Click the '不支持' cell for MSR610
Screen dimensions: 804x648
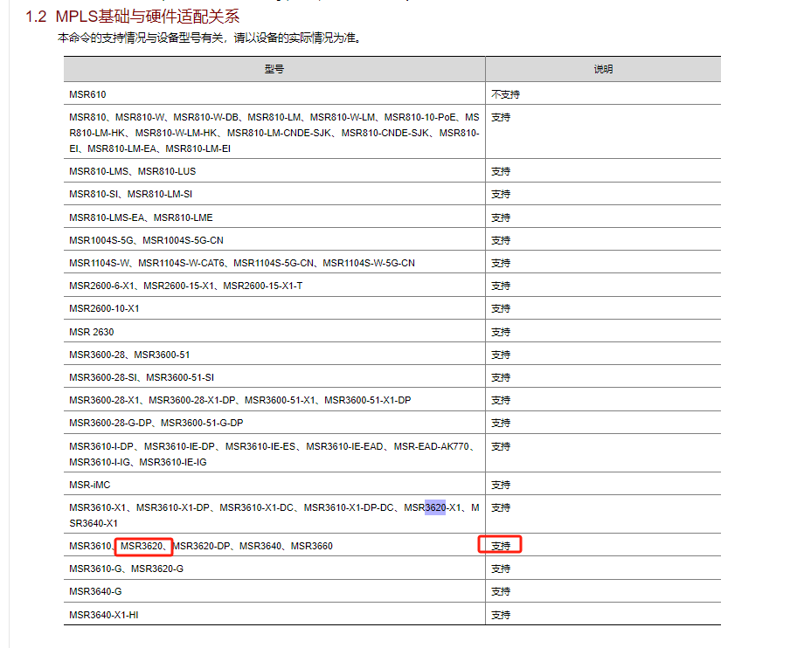click(506, 94)
